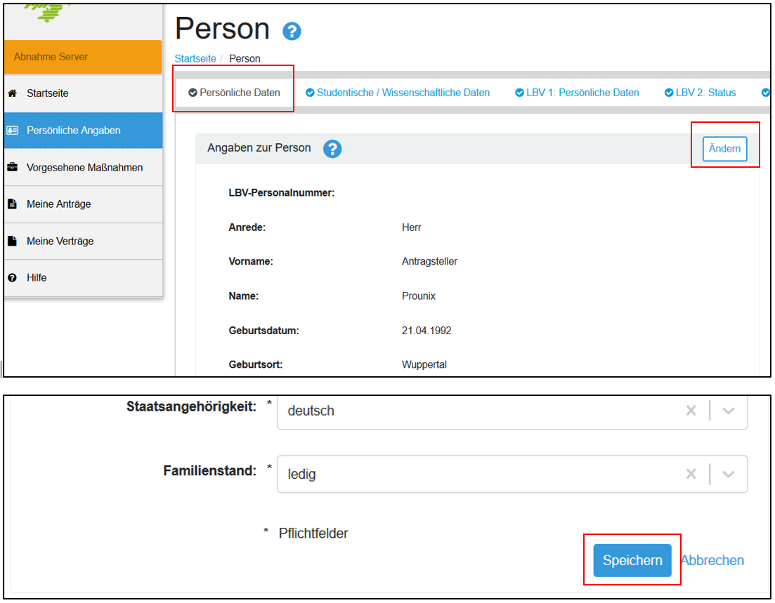This screenshot has height=603, width=775.
Task: Click the help icon next to Angaben zur Person
Action: click(x=332, y=149)
